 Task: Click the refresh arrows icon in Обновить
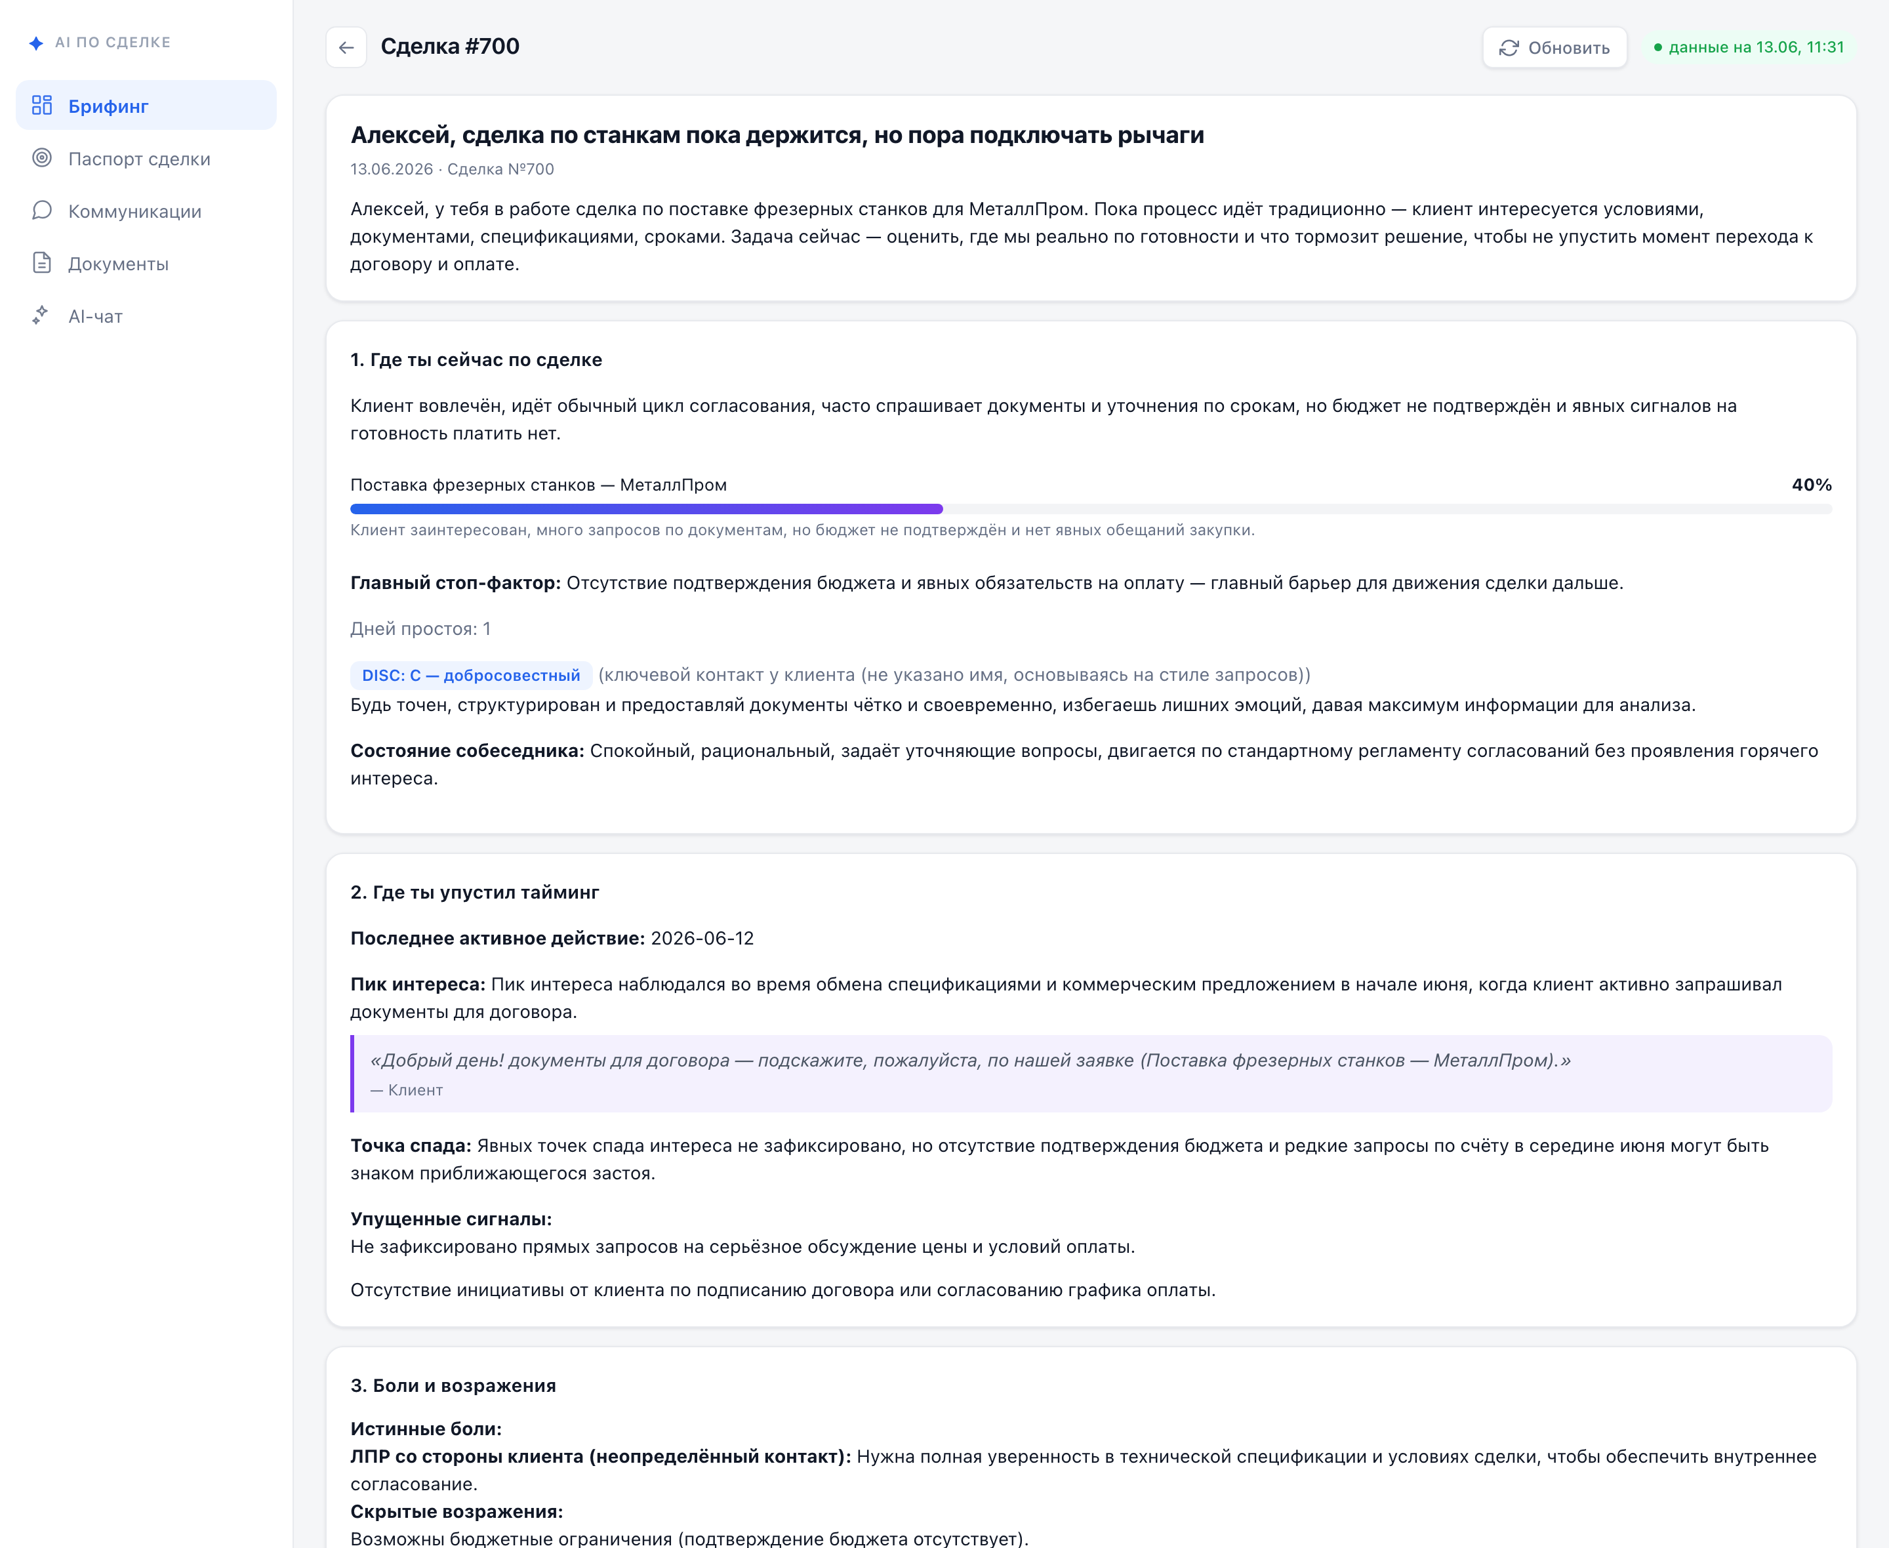pyautogui.click(x=1509, y=47)
